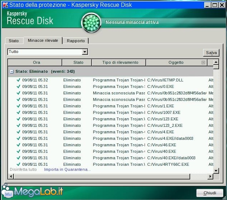Click the vertical scrollbar thumb
This screenshot has height=200, width=227.
pyautogui.click(x=216, y=67)
